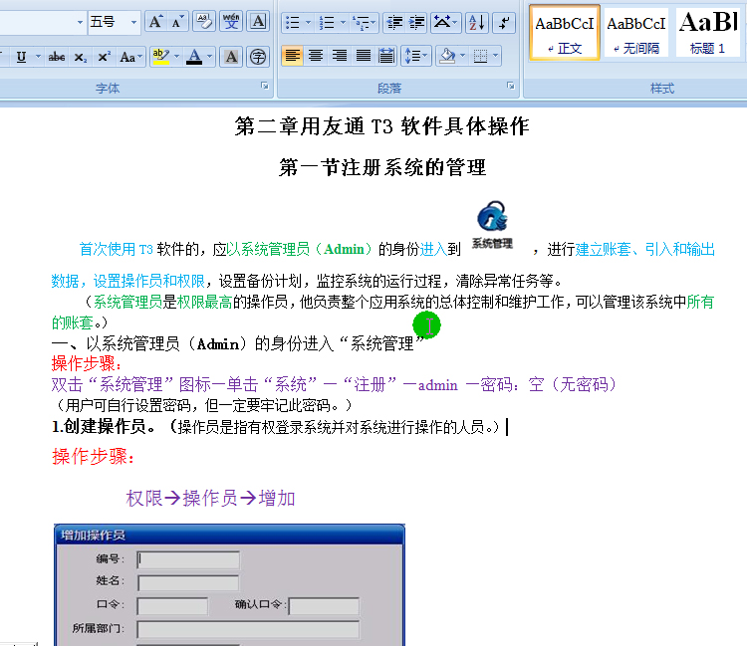
Task: Click bold text 1.创建操作员。
Action: click(104, 427)
